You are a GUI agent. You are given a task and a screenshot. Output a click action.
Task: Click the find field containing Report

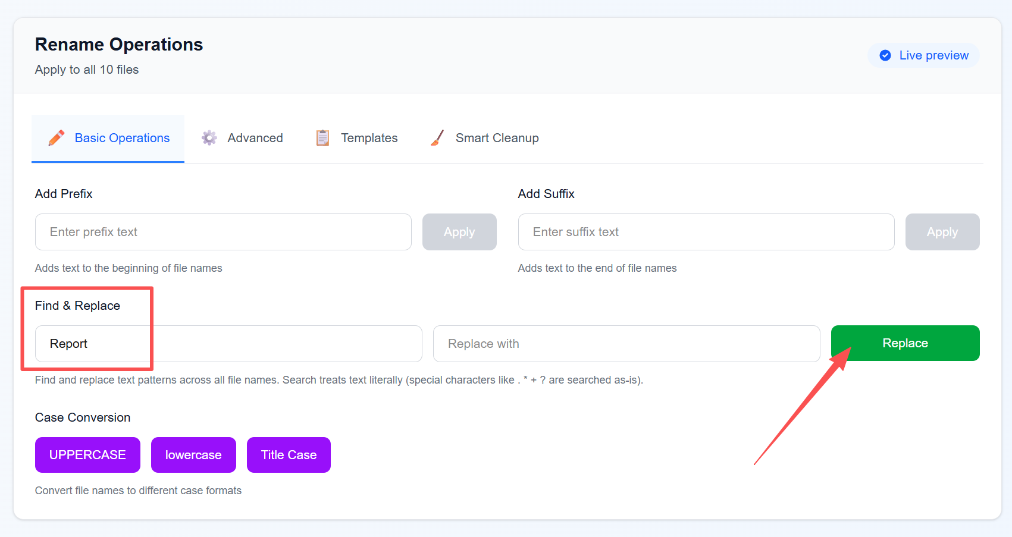point(228,344)
